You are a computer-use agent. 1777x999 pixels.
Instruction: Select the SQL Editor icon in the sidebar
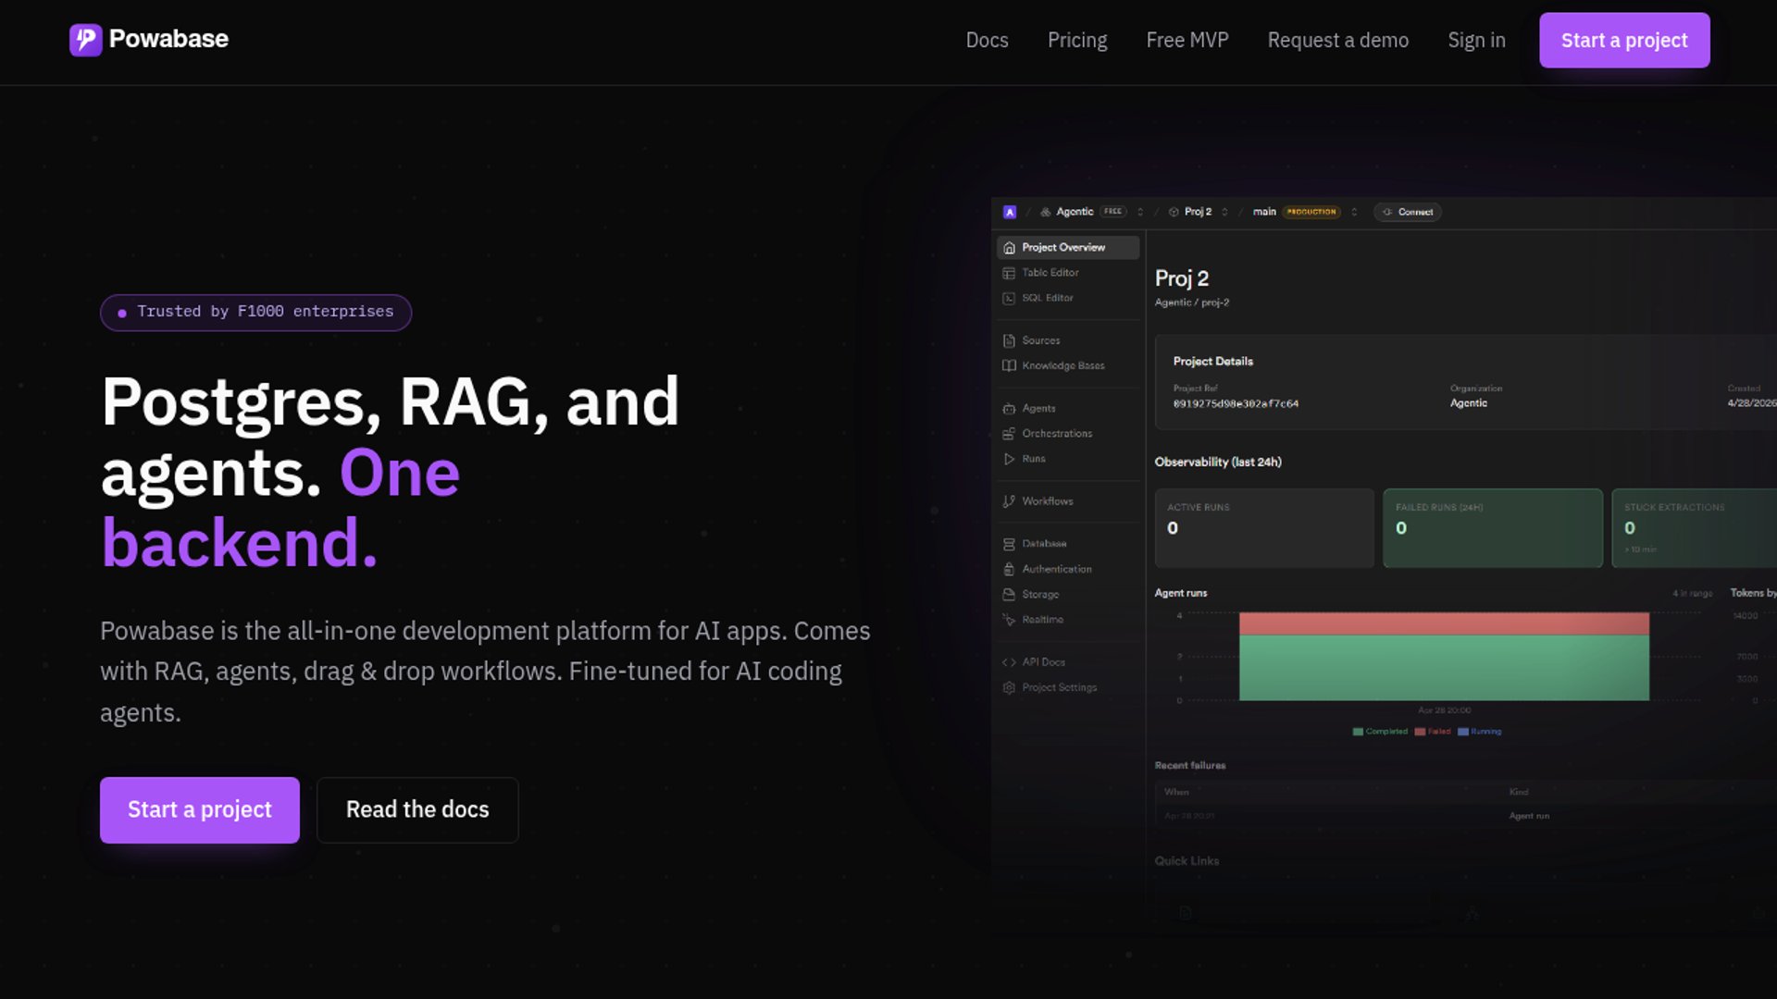pyautogui.click(x=1009, y=298)
